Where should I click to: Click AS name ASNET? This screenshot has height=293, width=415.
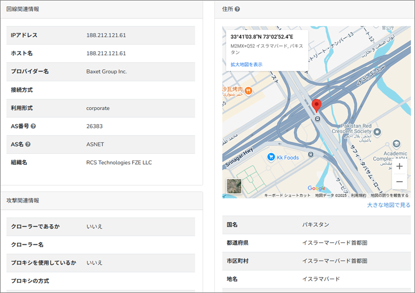(95, 144)
